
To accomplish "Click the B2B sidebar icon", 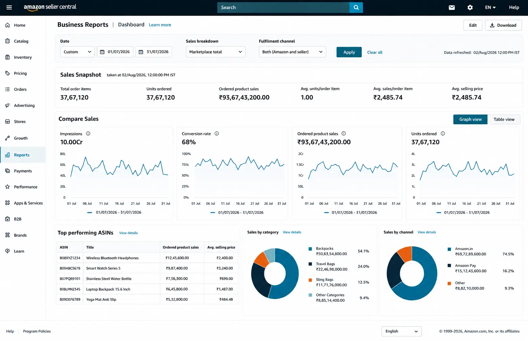I will (7, 219).
